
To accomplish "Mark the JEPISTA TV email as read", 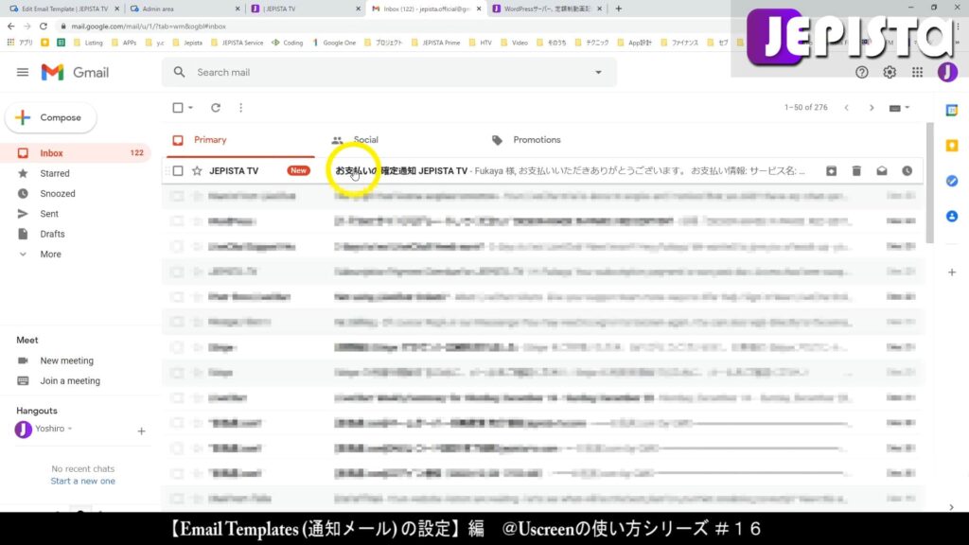I will pyautogui.click(x=882, y=170).
